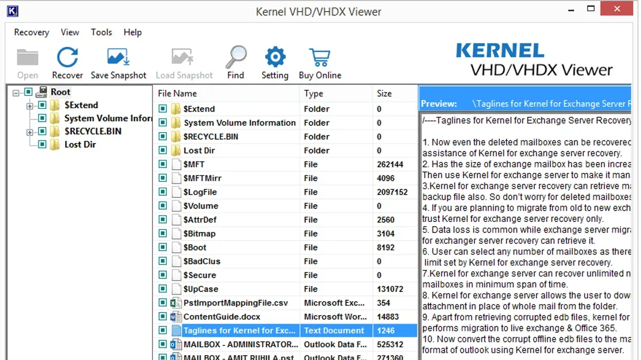Open the Recovery menu
This screenshot has height=360, width=641.
pyautogui.click(x=32, y=33)
